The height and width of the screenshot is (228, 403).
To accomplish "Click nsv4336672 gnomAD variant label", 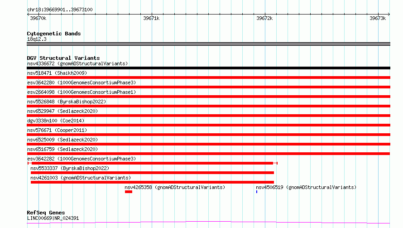I will click(x=77, y=63).
